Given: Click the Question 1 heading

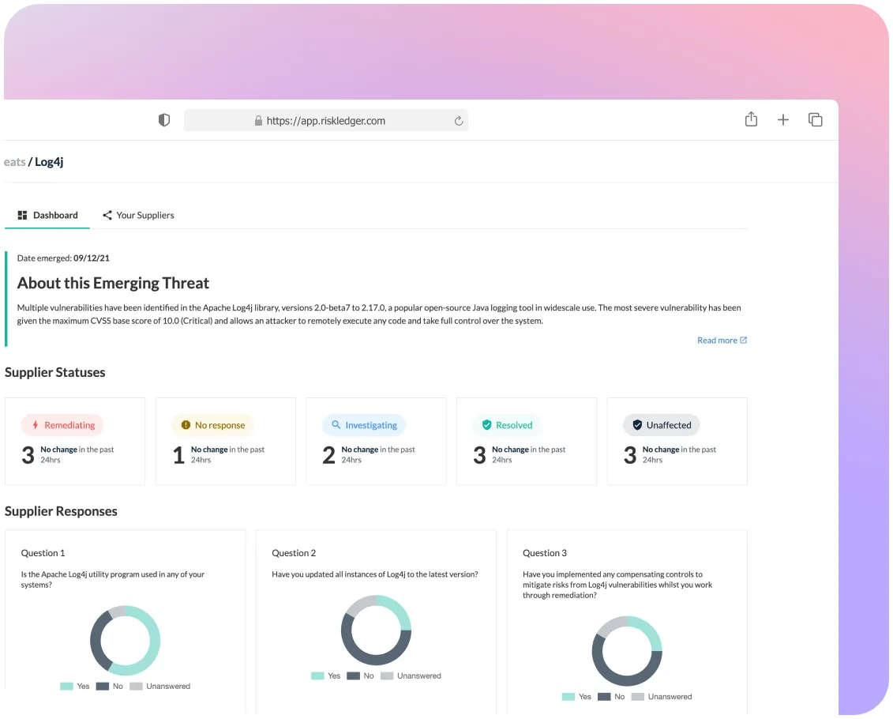Looking at the screenshot, I should coord(43,553).
